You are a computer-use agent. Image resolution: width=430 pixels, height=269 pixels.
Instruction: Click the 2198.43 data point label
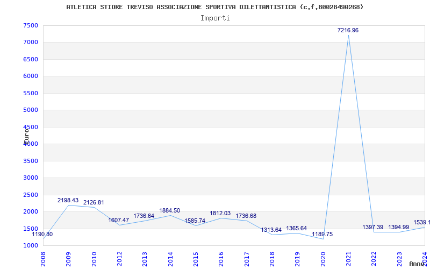pos(68,200)
